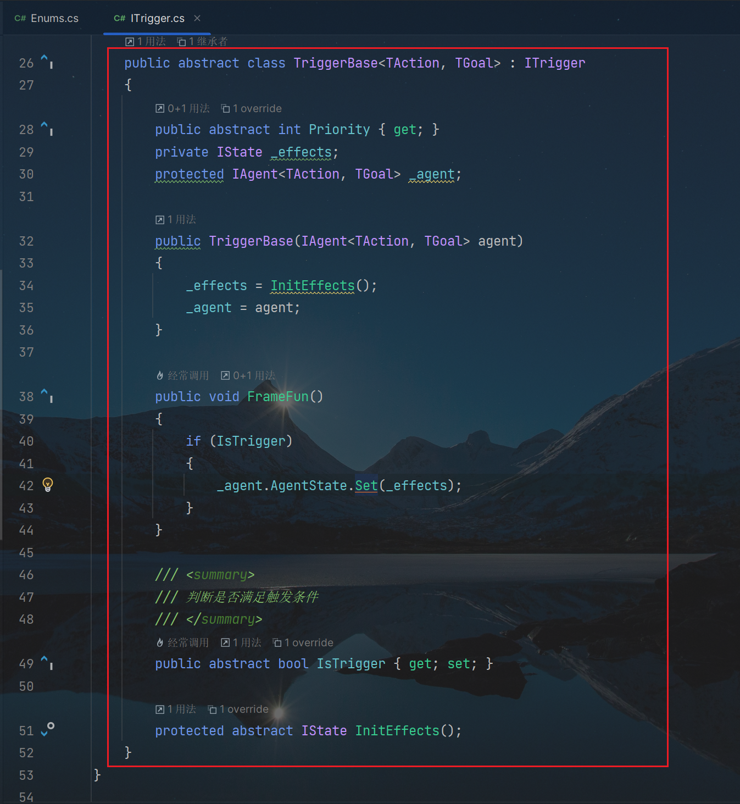Image resolution: width=740 pixels, height=804 pixels.
Task: Select the ITrigger.cs tab
Action: (x=157, y=18)
